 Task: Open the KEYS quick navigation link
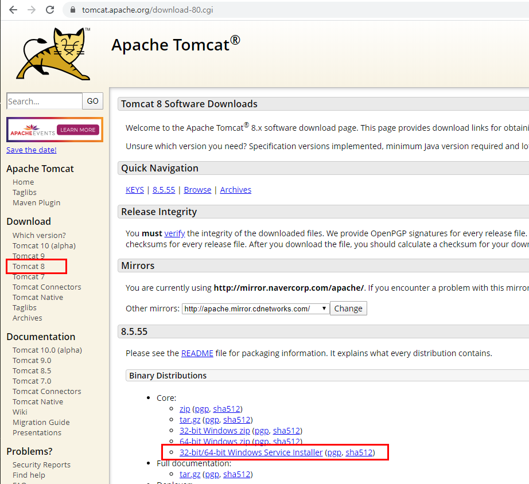tap(135, 190)
